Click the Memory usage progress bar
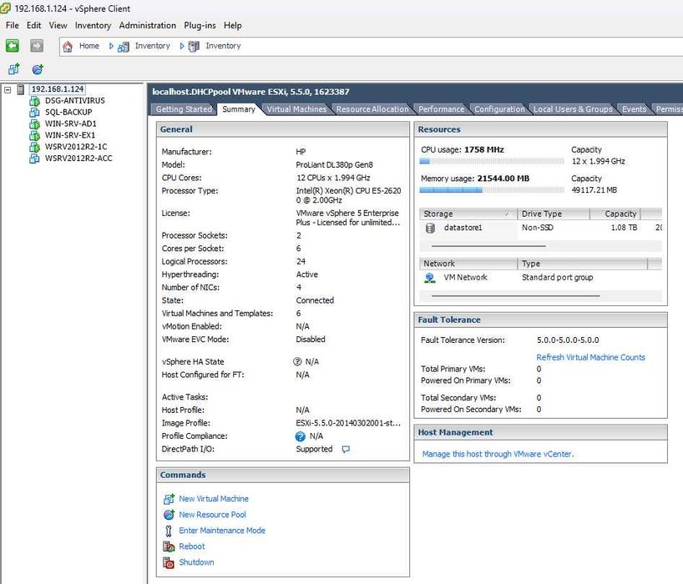The image size is (683, 584). pos(491,189)
